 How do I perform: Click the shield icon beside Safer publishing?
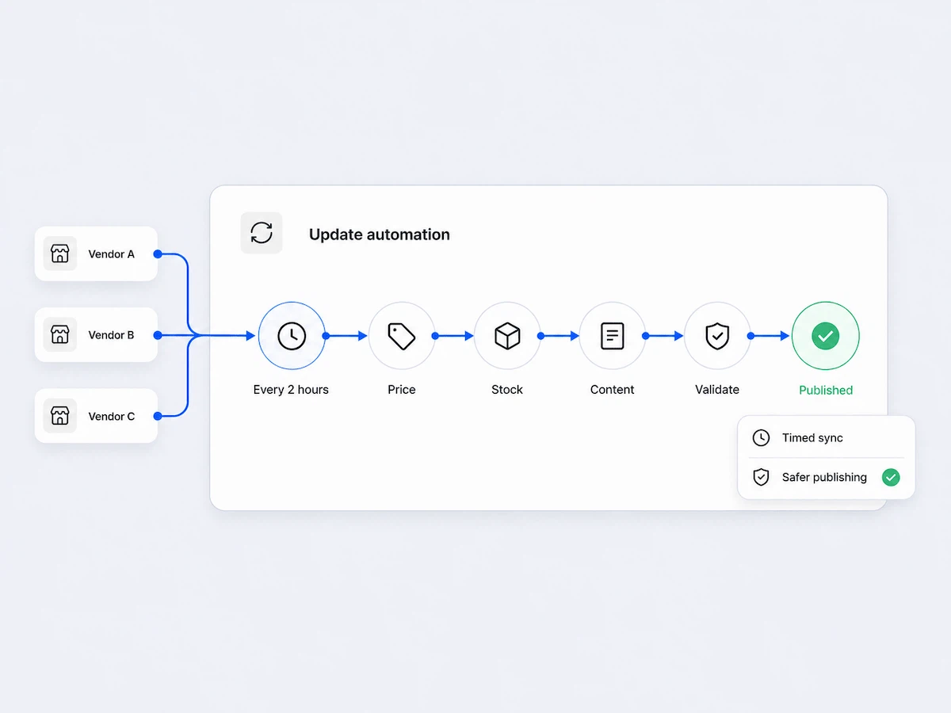point(761,477)
